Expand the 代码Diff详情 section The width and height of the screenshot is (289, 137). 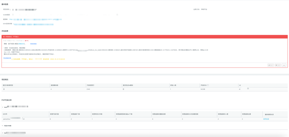click(2, 126)
